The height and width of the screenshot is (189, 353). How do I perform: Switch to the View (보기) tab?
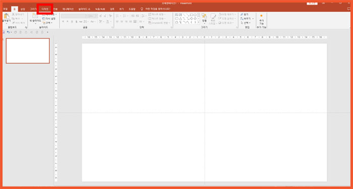point(122,9)
